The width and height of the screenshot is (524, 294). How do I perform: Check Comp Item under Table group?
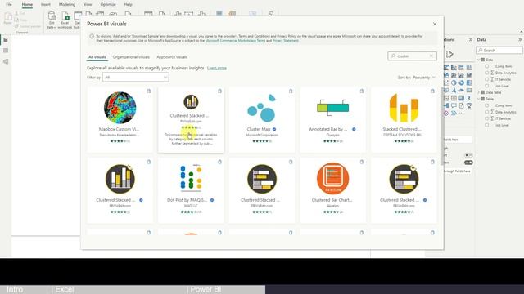[487, 105]
